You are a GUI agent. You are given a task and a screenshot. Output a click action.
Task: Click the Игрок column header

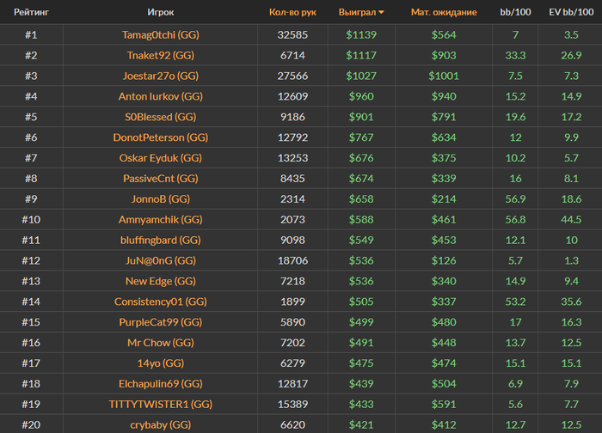point(160,13)
